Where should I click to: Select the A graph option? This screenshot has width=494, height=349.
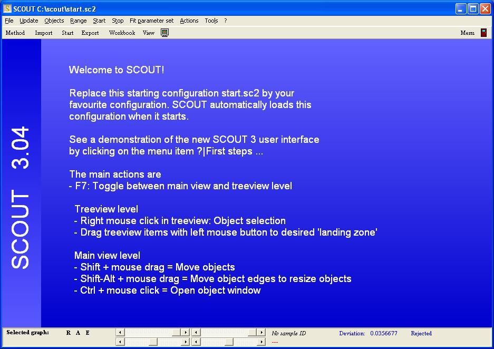pyautogui.click(x=78, y=333)
